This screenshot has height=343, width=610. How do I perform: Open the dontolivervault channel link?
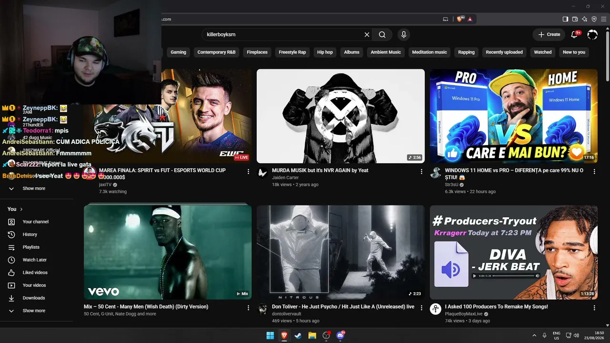(290, 314)
